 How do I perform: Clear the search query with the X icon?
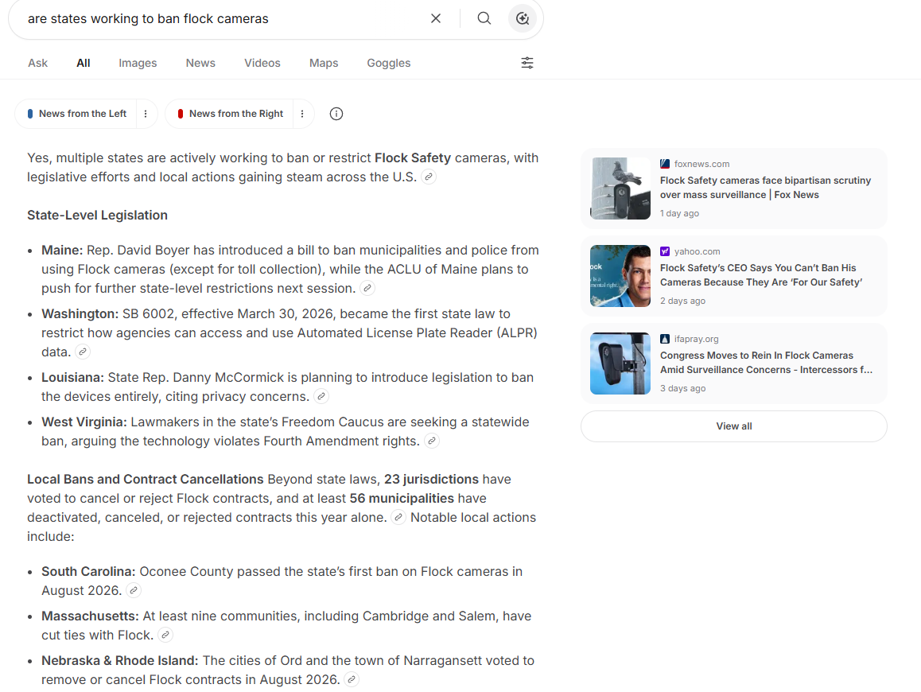click(x=436, y=18)
